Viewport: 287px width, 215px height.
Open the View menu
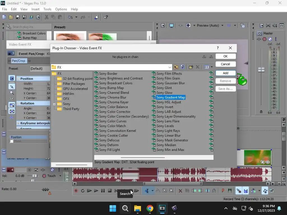24,9
